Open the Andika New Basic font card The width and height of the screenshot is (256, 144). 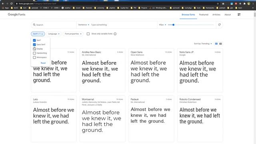[102, 70]
